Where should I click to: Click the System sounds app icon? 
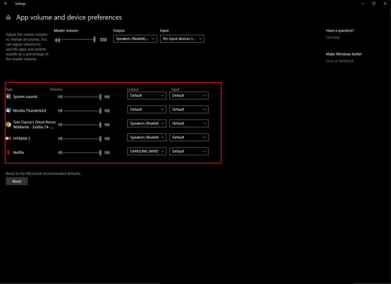(x=8, y=97)
